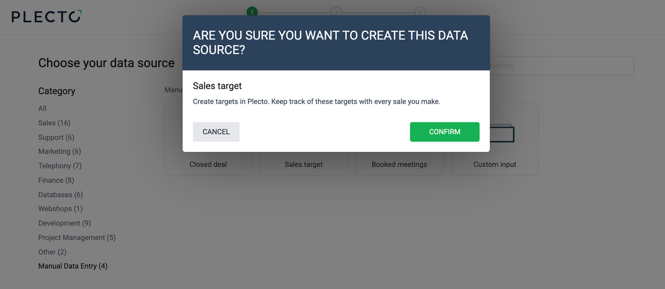
Task: Open the Support (6) category
Action: (56, 137)
